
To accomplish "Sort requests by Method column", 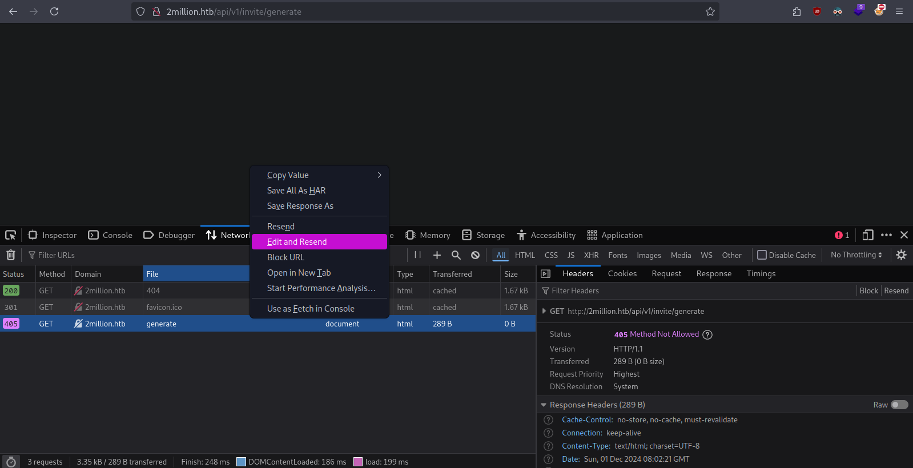I will tap(53, 274).
